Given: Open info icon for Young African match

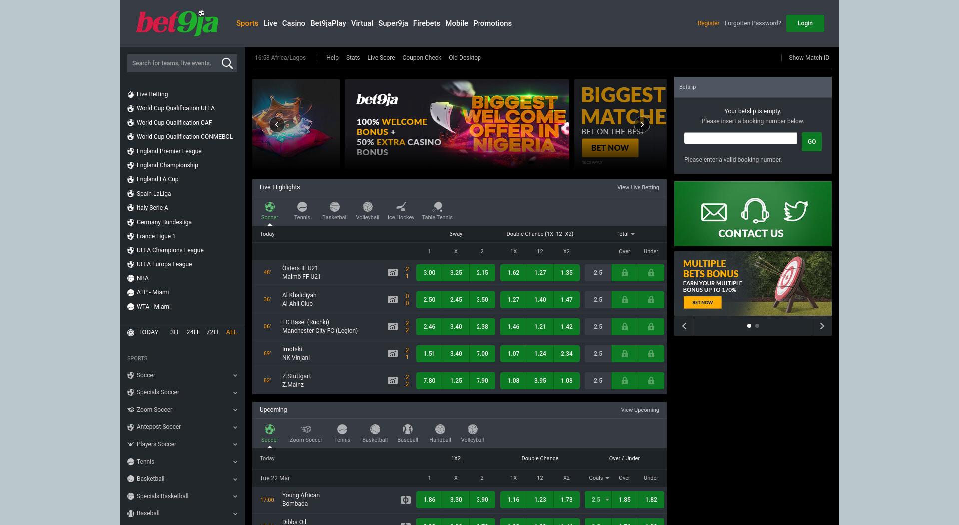Looking at the screenshot, I should pyautogui.click(x=406, y=500).
